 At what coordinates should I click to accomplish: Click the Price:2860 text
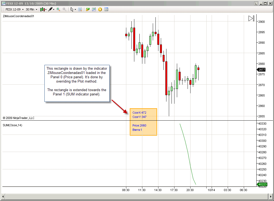click(x=139, y=125)
